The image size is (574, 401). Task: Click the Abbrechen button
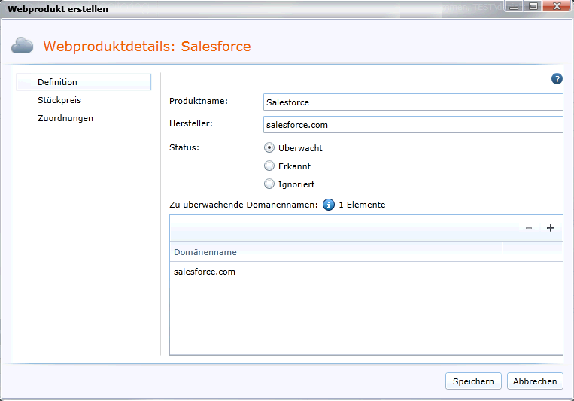tap(535, 381)
